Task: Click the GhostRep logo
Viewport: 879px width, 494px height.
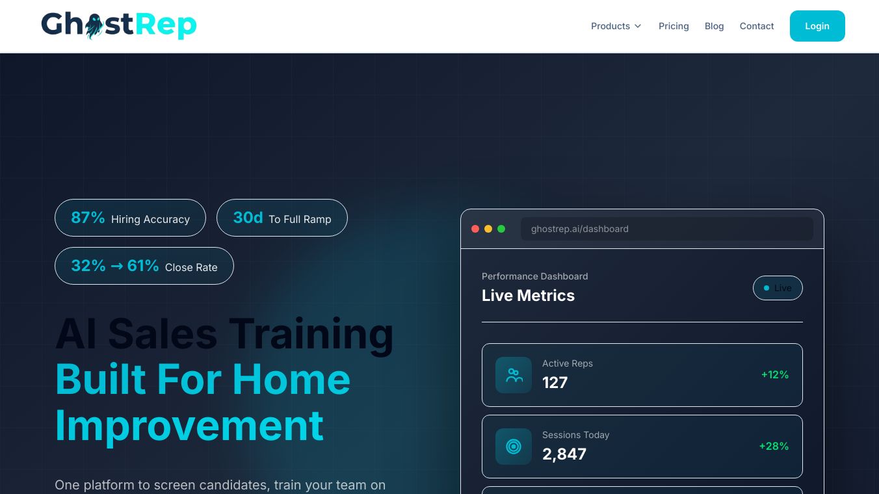Action: click(x=119, y=26)
